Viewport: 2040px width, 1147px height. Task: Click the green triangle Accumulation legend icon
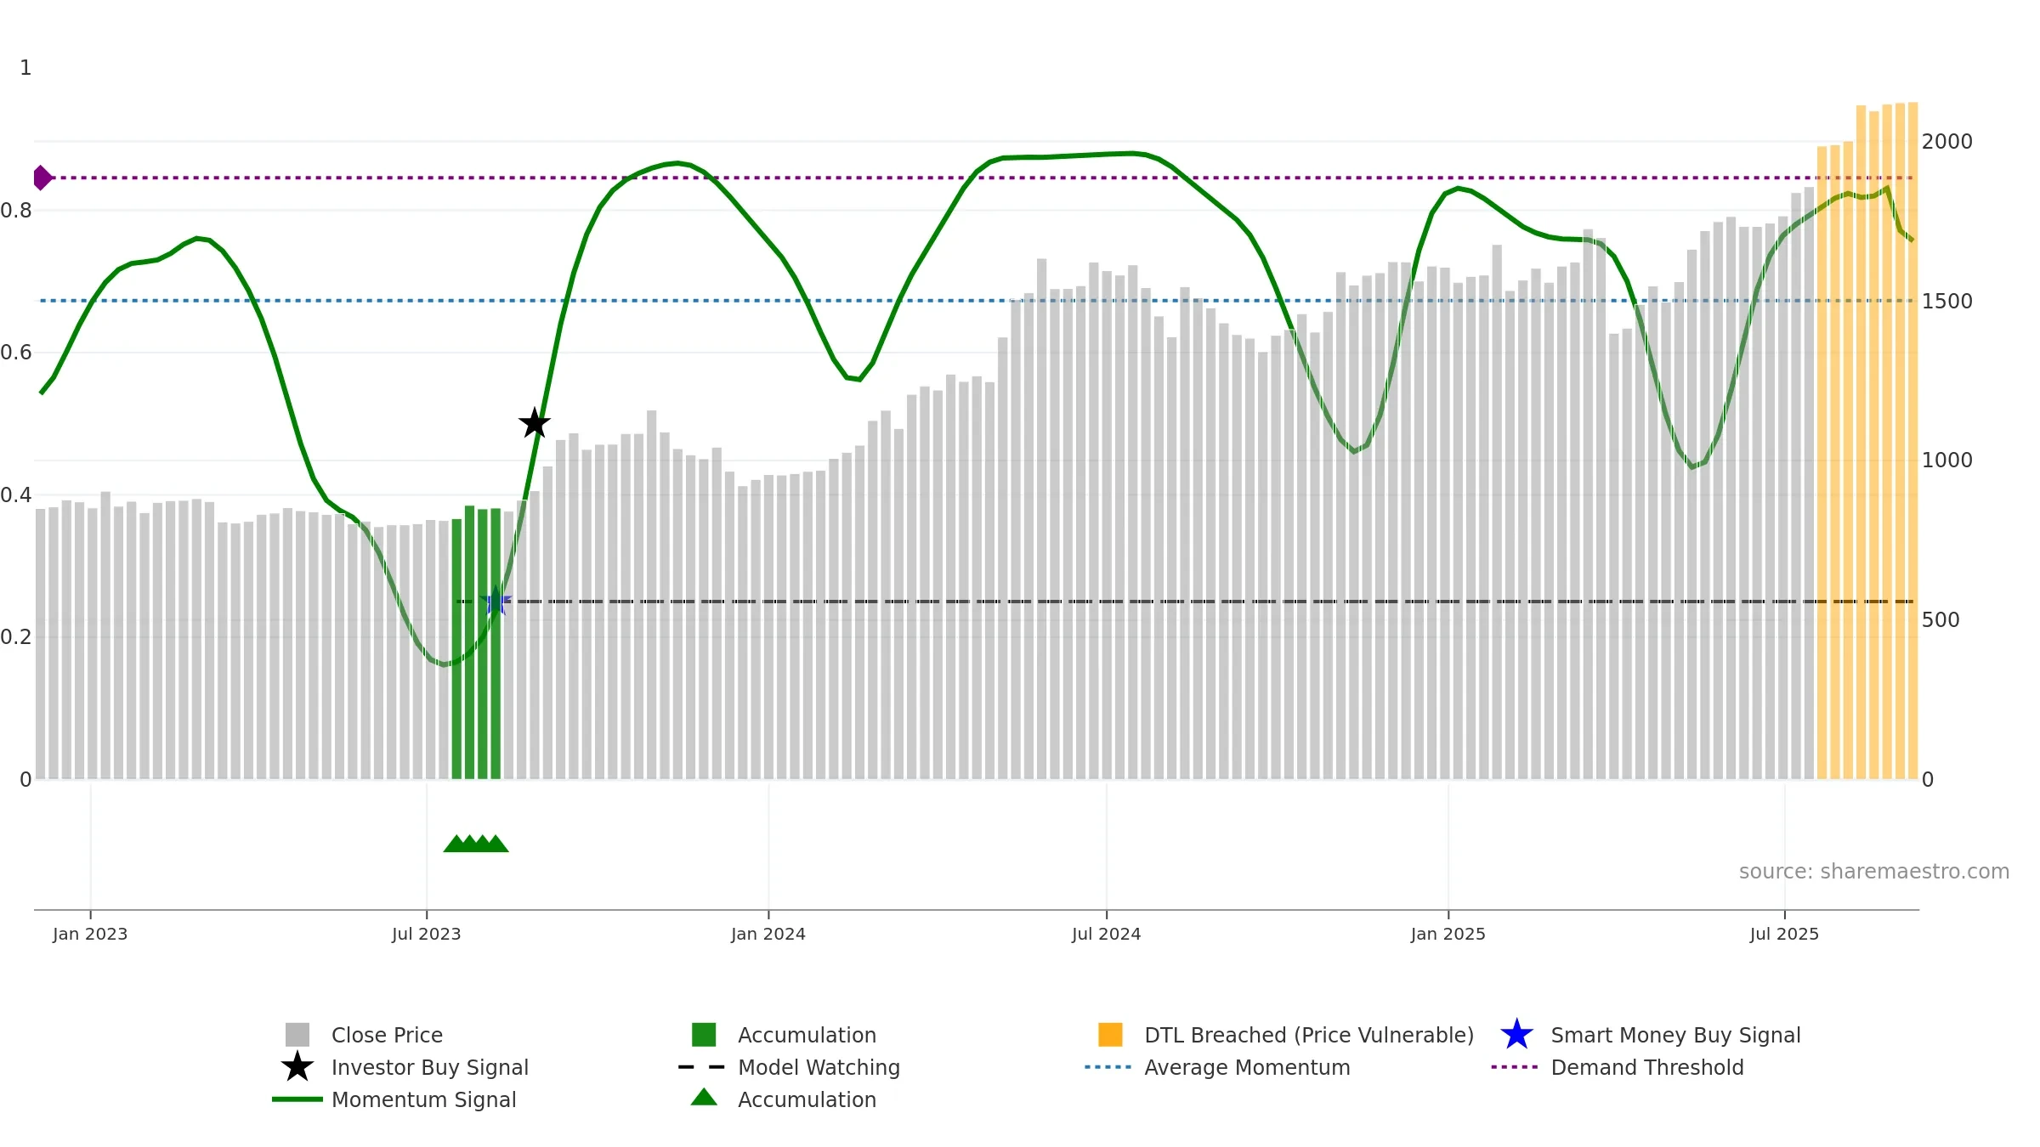pyautogui.click(x=704, y=1098)
